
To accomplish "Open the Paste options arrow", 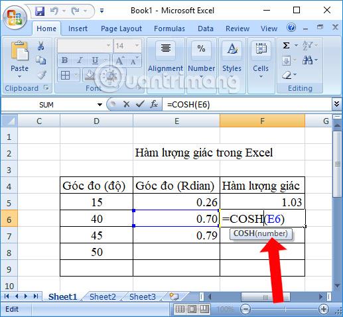I will point(19,77).
